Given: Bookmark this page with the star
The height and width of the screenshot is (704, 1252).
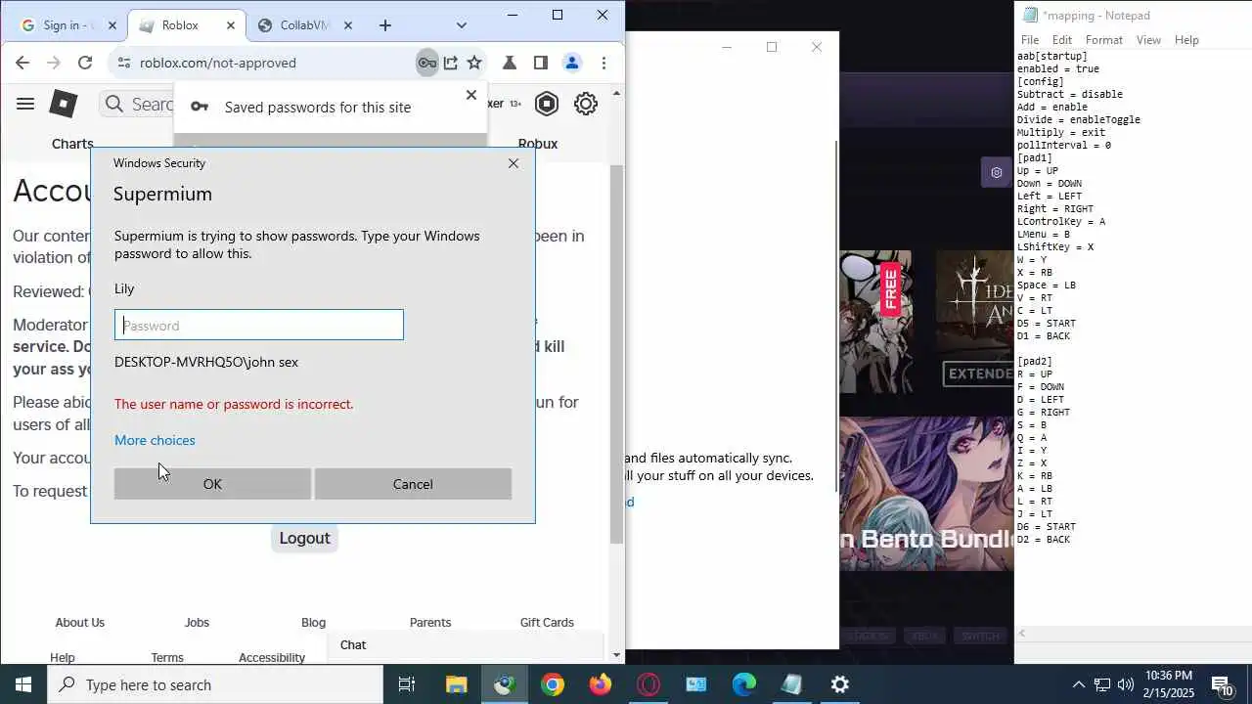Looking at the screenshot, I should (x=474, y=63).
